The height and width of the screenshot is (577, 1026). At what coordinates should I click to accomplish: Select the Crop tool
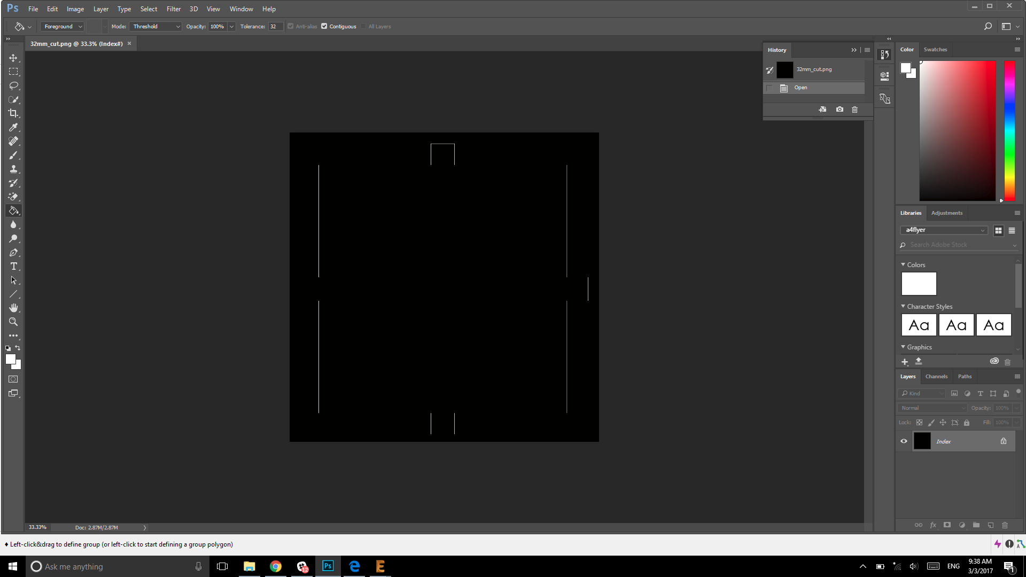(x=13, y=113)
